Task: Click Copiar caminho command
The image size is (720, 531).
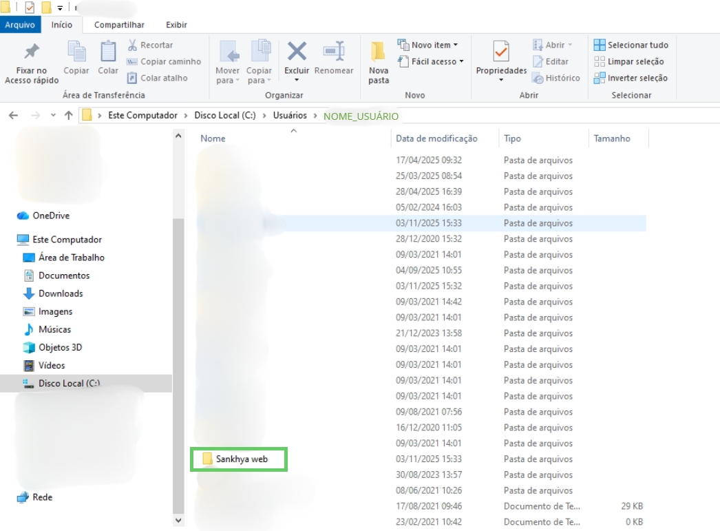Action: [x=164, y=61]
